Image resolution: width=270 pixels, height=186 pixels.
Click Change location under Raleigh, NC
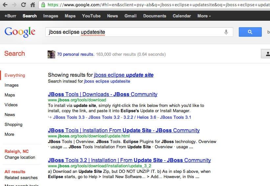pos(20,157)
